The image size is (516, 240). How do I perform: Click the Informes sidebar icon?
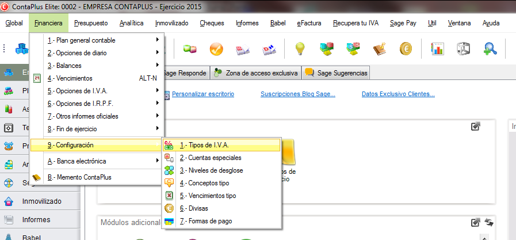pos(9,220)
